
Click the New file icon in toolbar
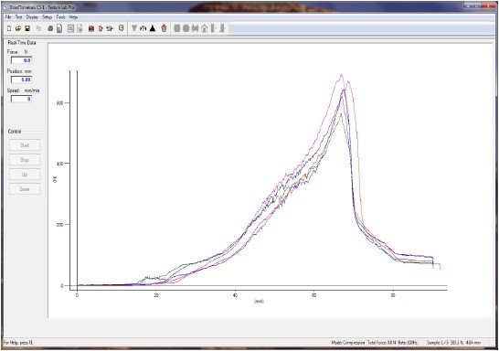[x=9, y=28]
